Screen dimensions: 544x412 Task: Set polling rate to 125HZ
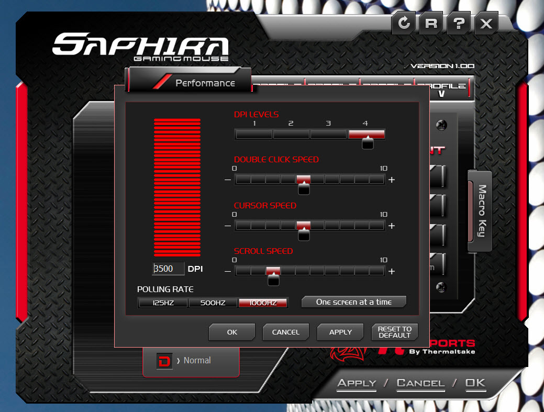[163, 303]
